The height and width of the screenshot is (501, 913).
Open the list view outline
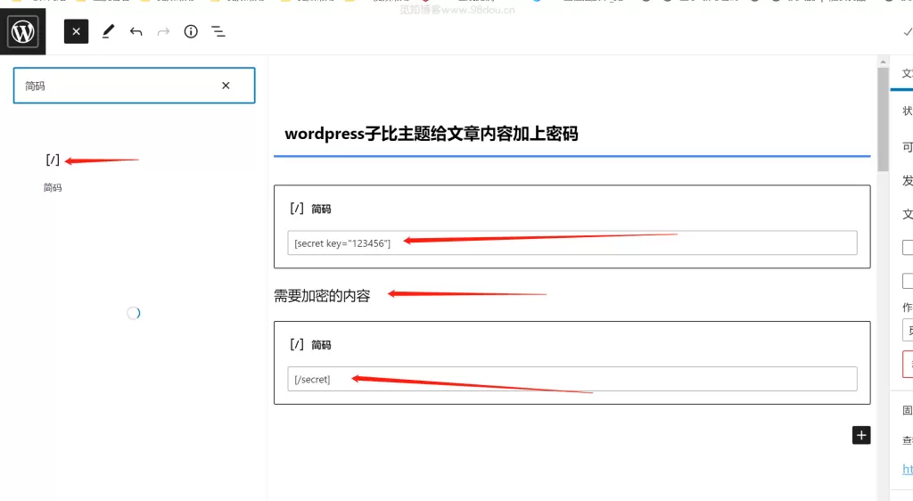[218, 31]
